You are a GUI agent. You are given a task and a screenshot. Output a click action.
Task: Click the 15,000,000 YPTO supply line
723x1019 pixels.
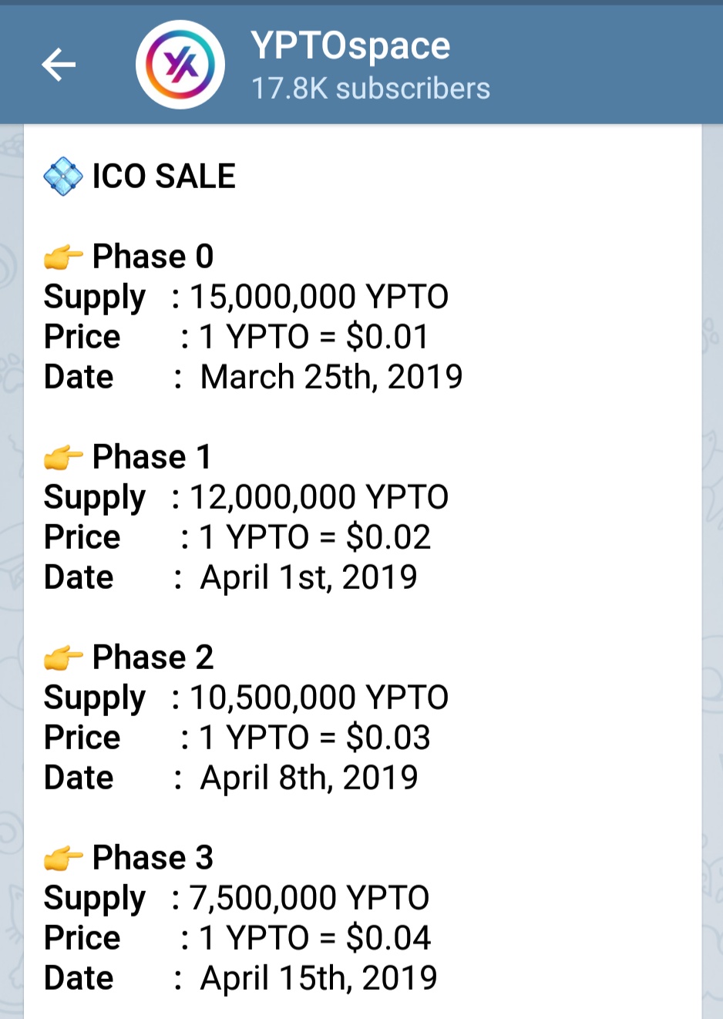click(x=319, y=297)
